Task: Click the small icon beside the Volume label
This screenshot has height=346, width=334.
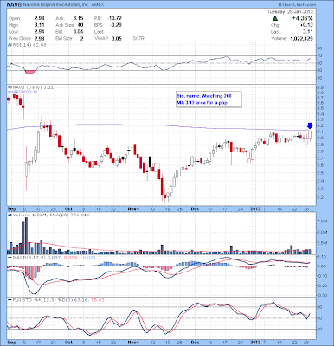Action: coord(10,215)
